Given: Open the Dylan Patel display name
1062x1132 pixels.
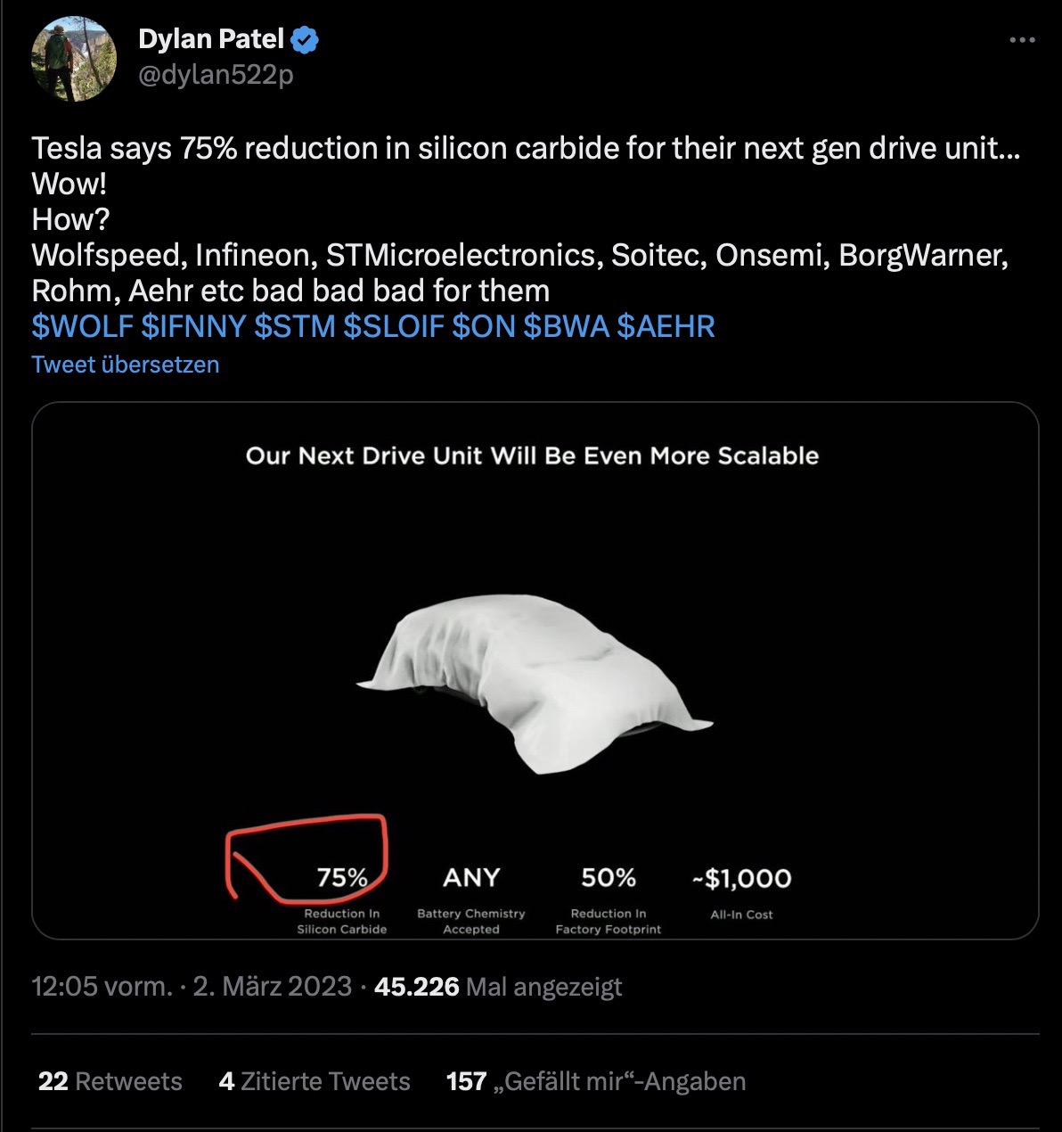Looking at the screenshot, I should pyautogui.click(x=211, y=40).
